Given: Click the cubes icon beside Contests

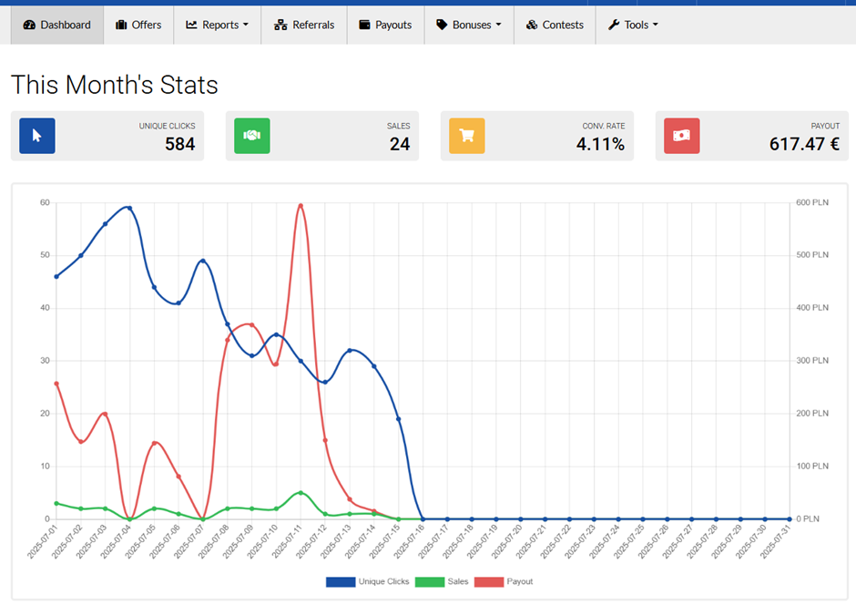Looking at the screenshot, I should pyautogui.click(x=532, y=25).
